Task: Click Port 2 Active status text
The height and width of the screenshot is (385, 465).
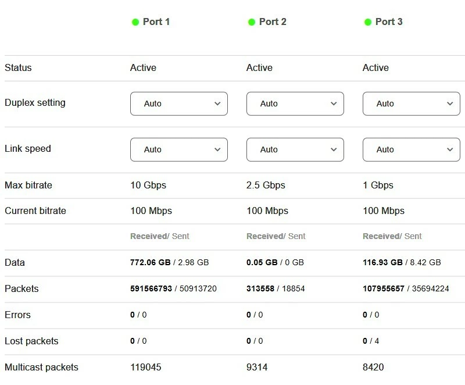Action: pyautogui.click(x=259, y=67)
